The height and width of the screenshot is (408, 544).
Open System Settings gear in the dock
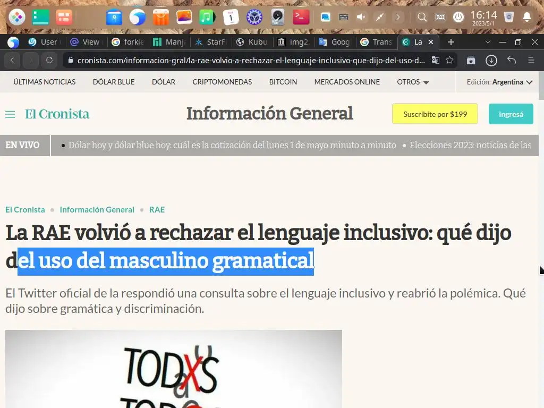pyautogui.click(x=254, y=16)
